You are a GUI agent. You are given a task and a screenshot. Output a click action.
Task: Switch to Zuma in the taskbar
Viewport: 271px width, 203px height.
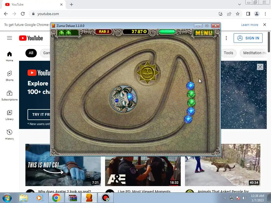[x=89, y=198]
